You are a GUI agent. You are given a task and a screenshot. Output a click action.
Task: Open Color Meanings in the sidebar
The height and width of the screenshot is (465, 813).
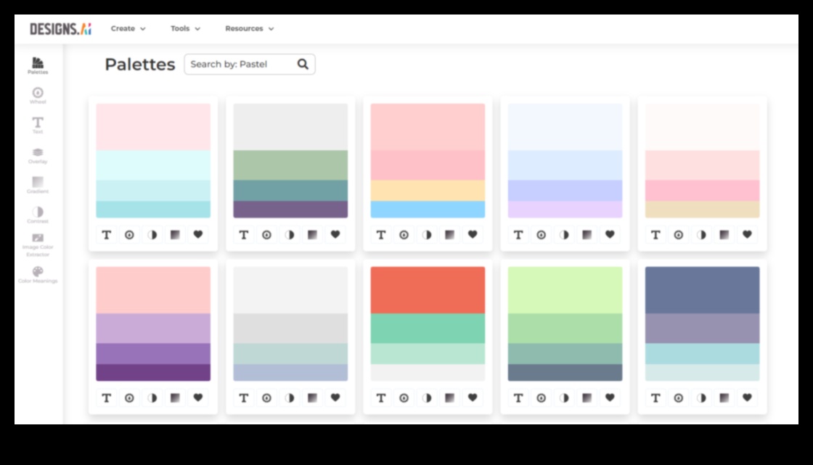click(38, 274)
